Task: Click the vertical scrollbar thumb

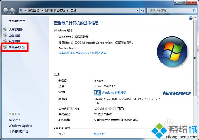Action: pos(195,58)
